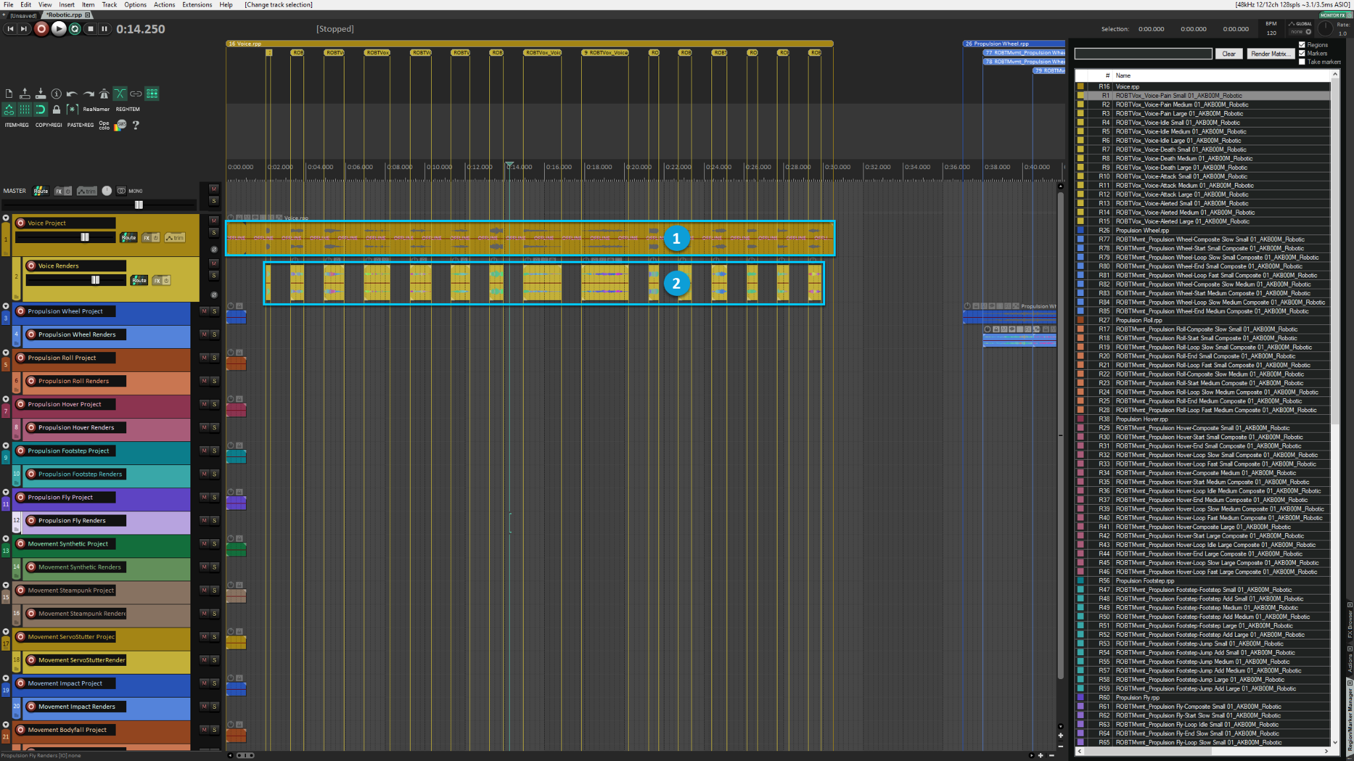Collapse Movement Synthetic Project folder arrow
This screenshot has height=761, width=1354.
(x=6, y=539)
